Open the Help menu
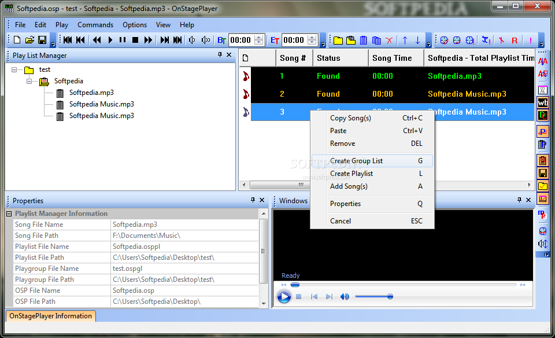555x338 pixels. (x=187, y=25)
